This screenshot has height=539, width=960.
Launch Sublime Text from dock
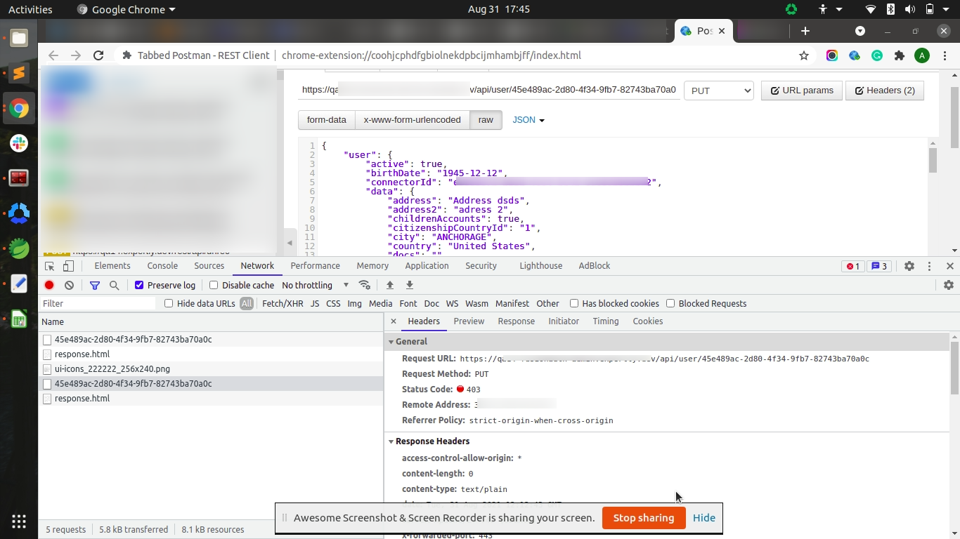pos(19,73)
